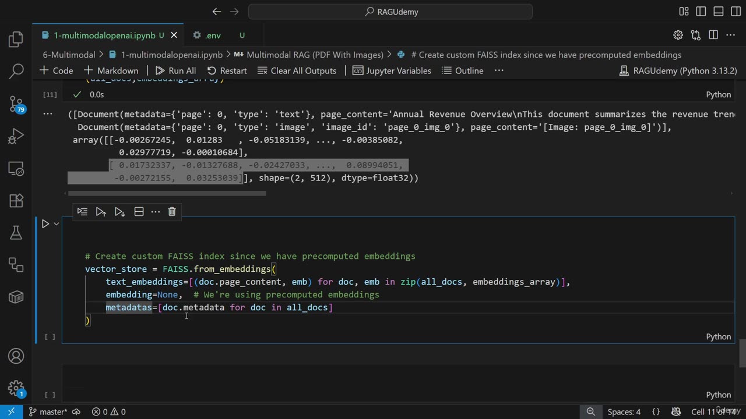
Task: Open Source Control view with 79 badge
Action: pyautogui.click(x=16, y=104)
